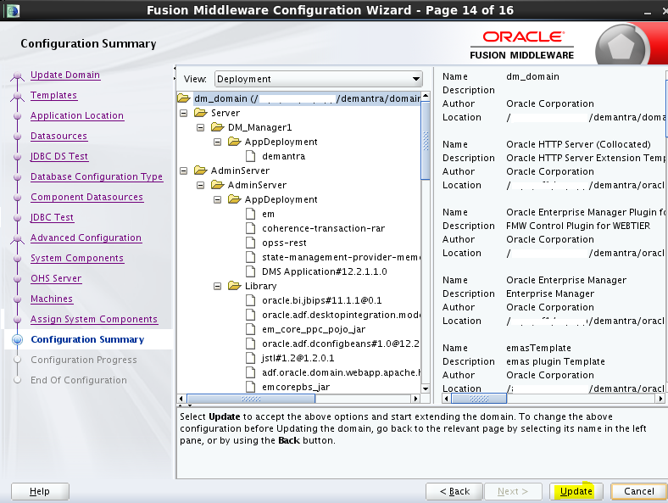Collapse AppDeployment under DM_Manager1

[x=217, y=142]
